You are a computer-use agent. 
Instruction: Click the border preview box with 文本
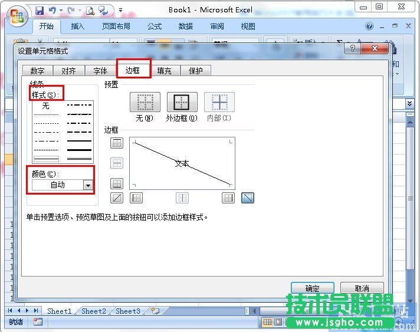(182, 163)
